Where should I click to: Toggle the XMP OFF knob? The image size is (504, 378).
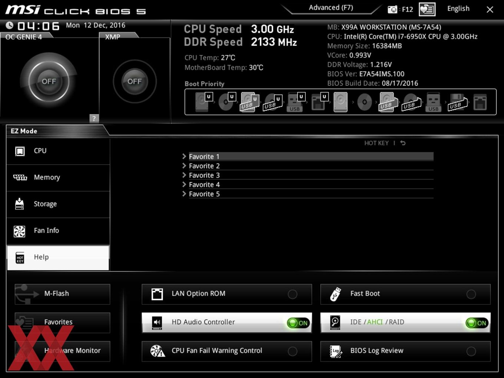135,81
